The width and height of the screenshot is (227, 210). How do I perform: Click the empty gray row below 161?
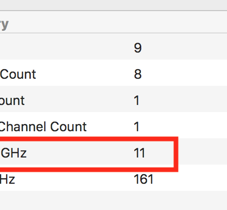113,200
